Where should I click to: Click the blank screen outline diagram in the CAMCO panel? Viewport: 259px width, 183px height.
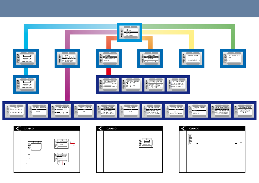(x=35, y=146)
